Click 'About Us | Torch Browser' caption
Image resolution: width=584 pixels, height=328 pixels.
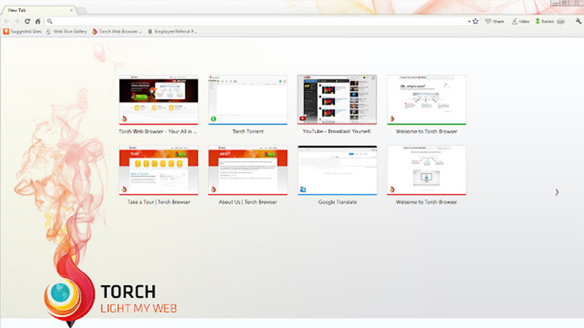coord(247,202)
